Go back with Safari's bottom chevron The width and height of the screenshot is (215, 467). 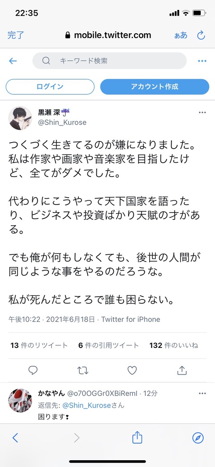[x=15, y=438]
